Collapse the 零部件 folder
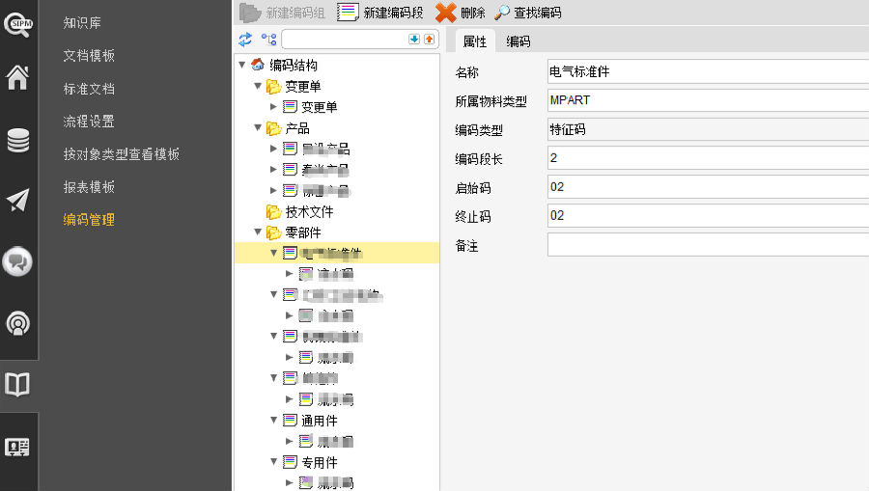 [x=258, y=232]
